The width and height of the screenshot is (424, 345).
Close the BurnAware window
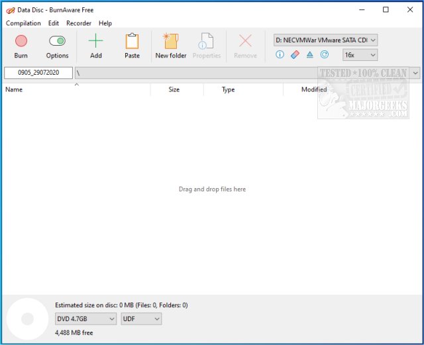[410, 10]
